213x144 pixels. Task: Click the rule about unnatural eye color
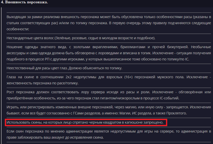(65, 68)
